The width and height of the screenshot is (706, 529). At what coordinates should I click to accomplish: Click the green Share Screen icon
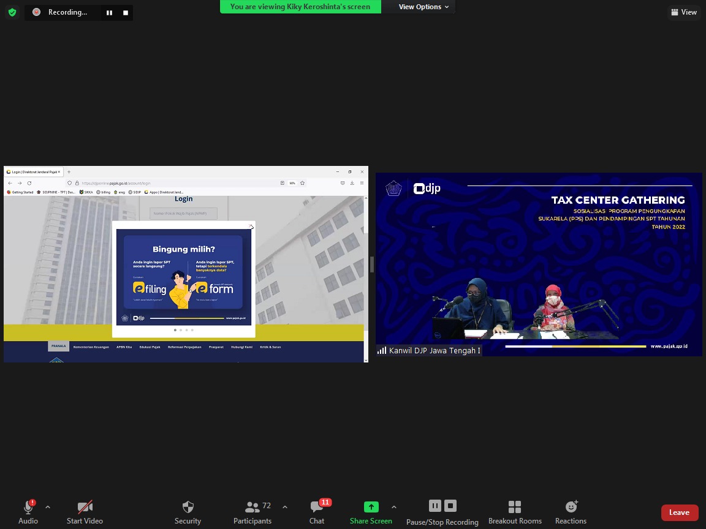coord(371,507)
